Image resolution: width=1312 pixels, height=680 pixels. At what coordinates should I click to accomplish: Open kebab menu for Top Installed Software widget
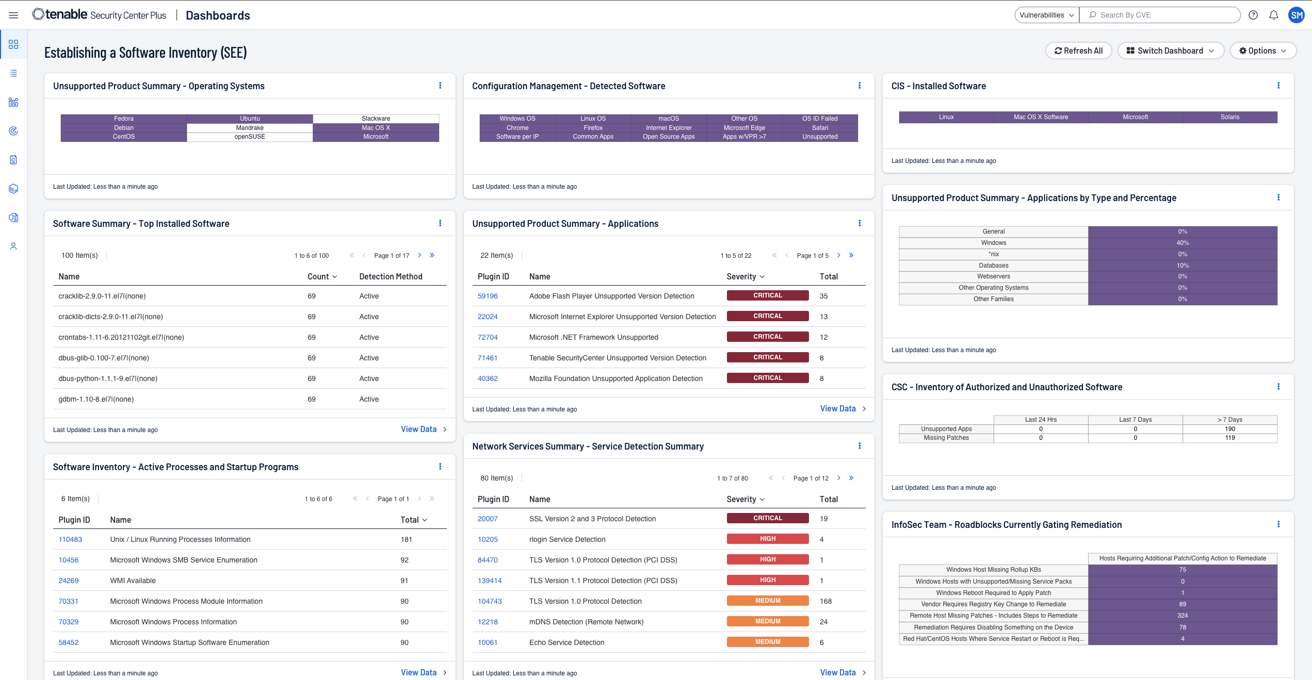click(x=440, y=223)
